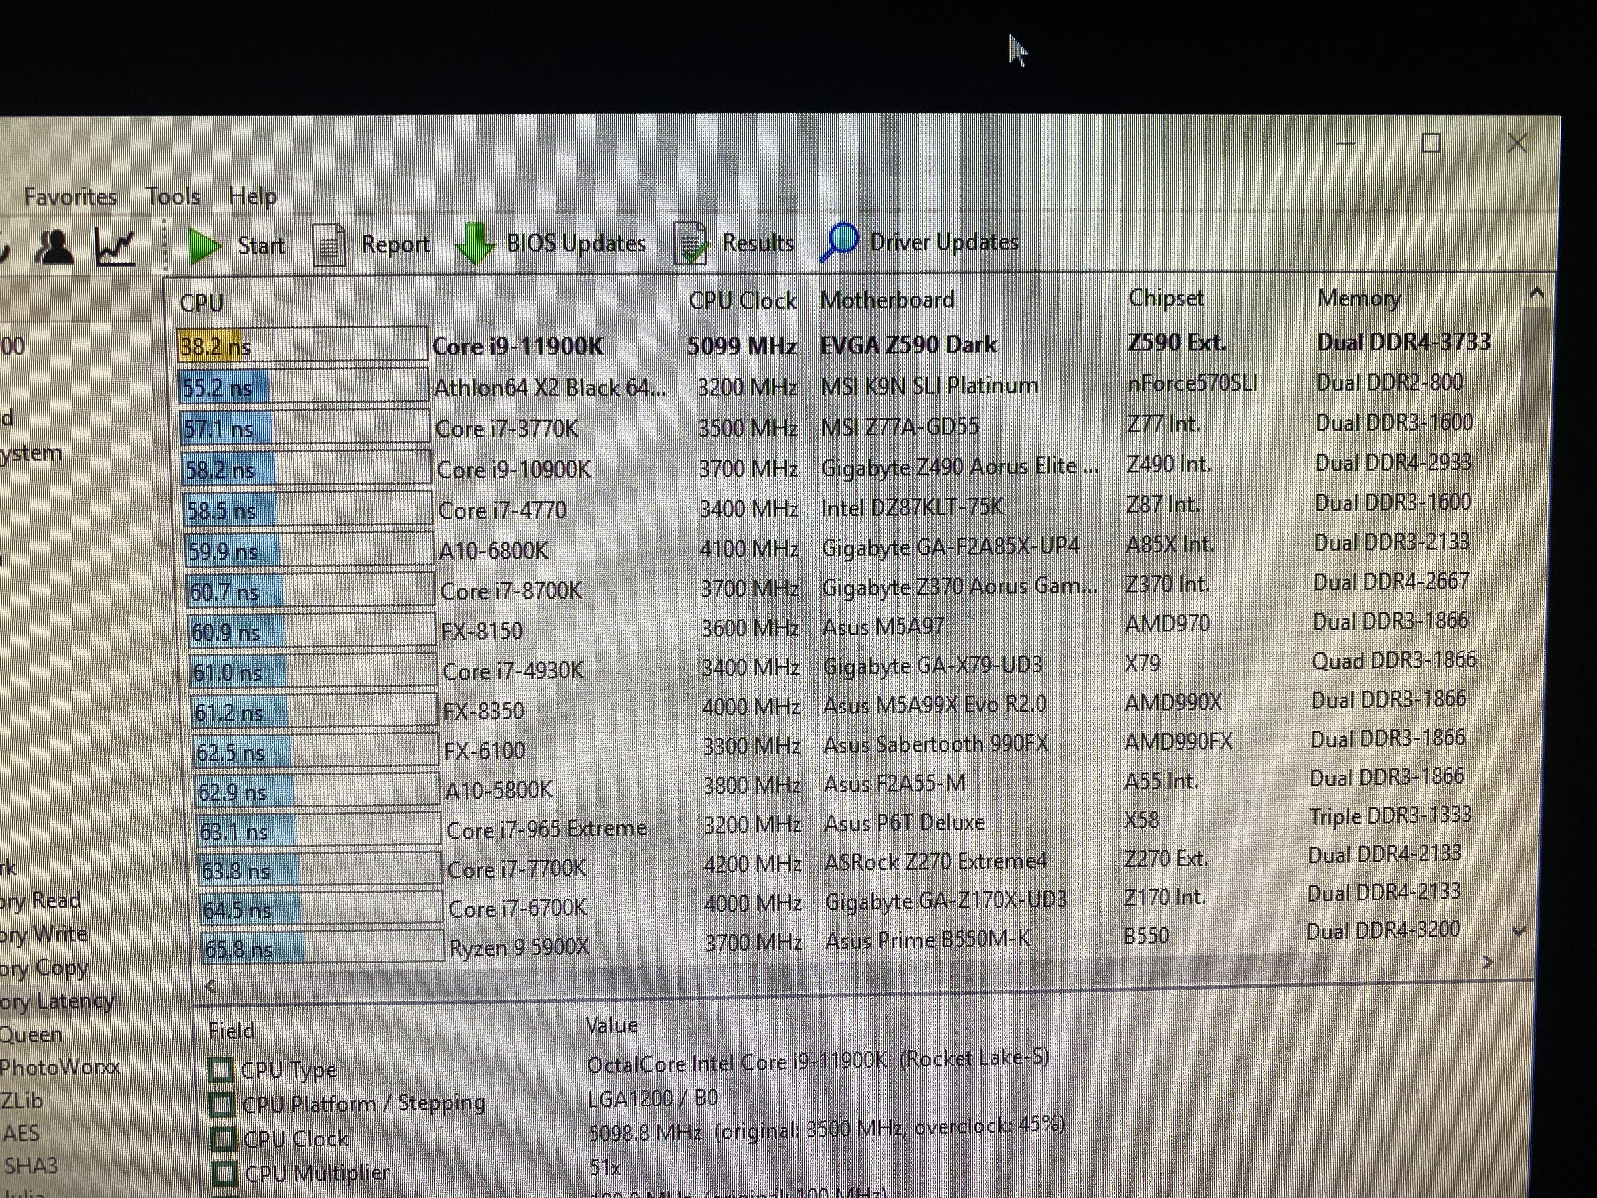Open the Favorites menu
The width and height of the screenshot is (1597, 1198).
pos(70,196)
